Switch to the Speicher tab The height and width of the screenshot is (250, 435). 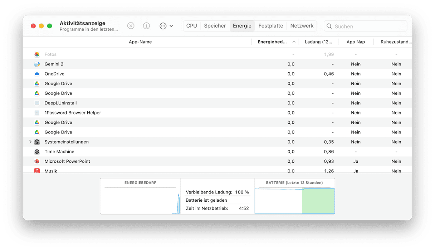click(215, 26)
